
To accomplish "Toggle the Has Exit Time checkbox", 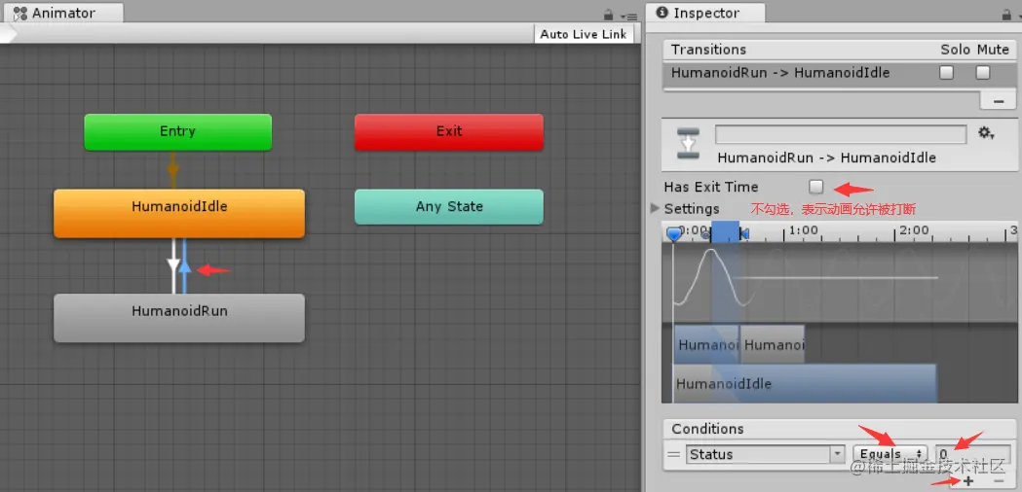I will (x=816, y=187).
